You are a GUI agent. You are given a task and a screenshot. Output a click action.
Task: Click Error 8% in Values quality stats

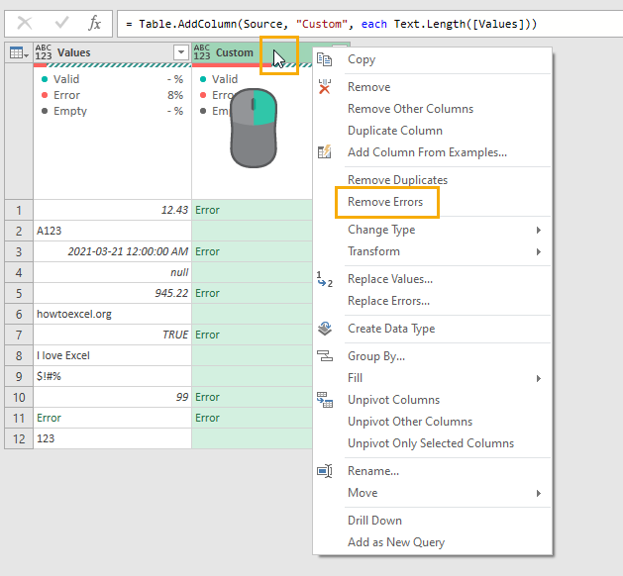tap(113, 95)
